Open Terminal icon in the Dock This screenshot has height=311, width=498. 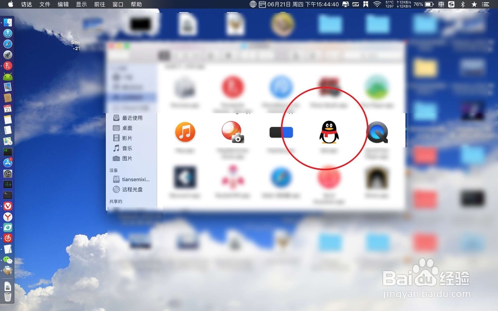coord(7,195)
